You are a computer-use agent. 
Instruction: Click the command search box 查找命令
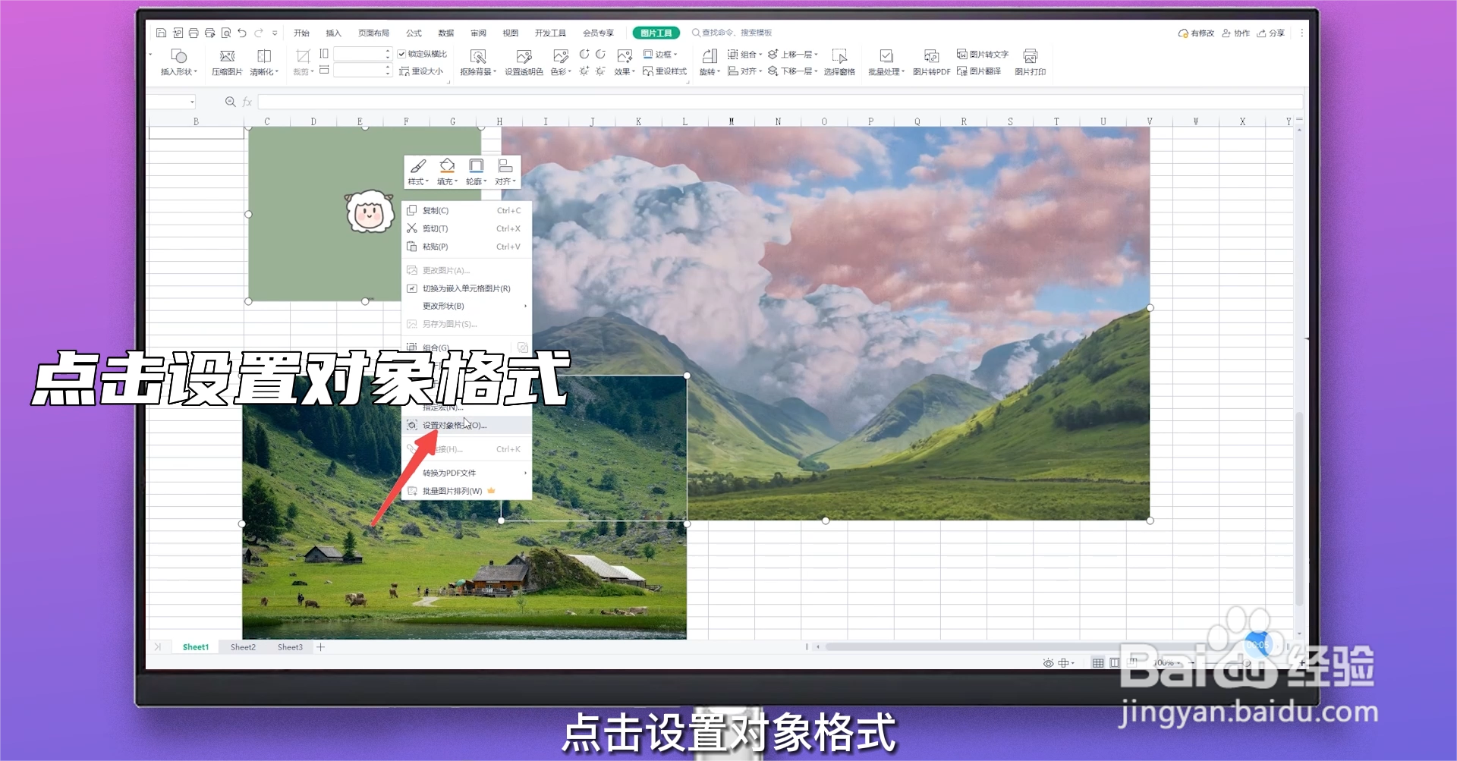tap(732, 33)
